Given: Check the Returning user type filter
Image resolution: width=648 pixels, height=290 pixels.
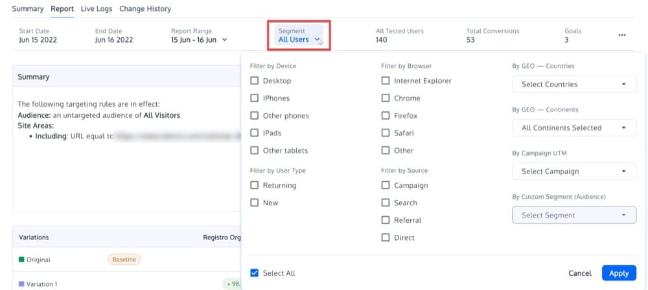Looking at the screenshot, I should tap(255, 185).
